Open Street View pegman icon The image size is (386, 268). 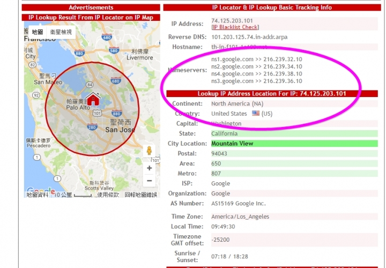pyautogui.click(x=149, y=151)
